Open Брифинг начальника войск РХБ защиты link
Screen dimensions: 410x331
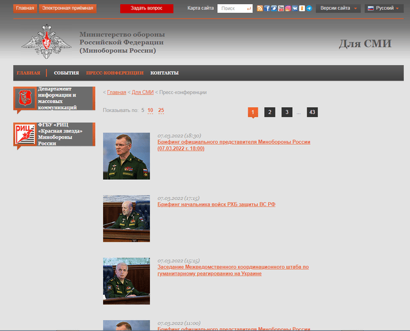(x=216, y=204)
